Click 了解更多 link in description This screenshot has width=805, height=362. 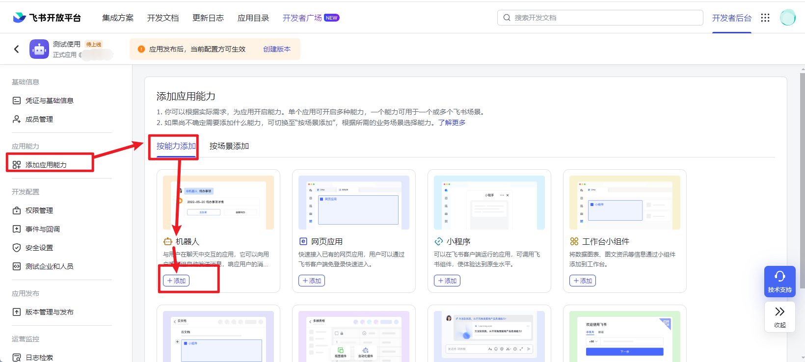coord(452,123)
